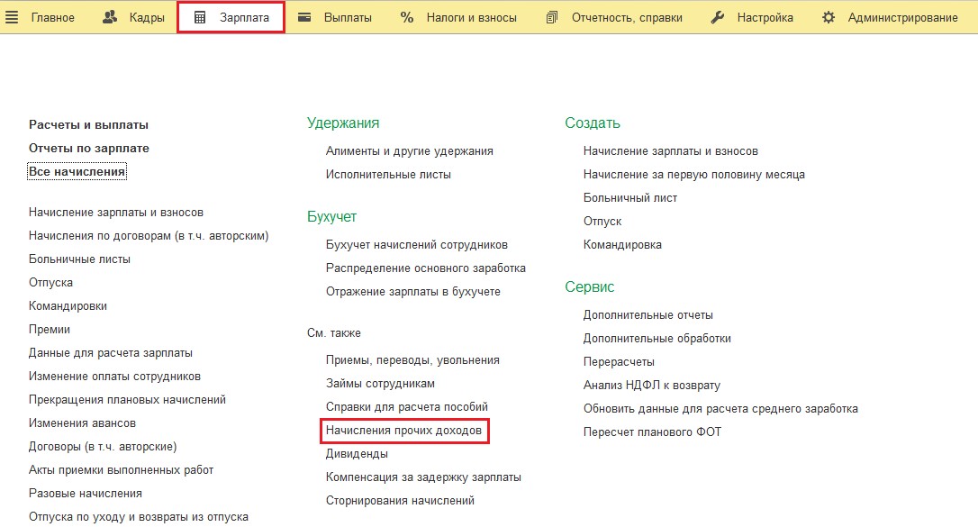
Task: Click the hamburger icon beside Главное
Action: click(x=13, y=18)
